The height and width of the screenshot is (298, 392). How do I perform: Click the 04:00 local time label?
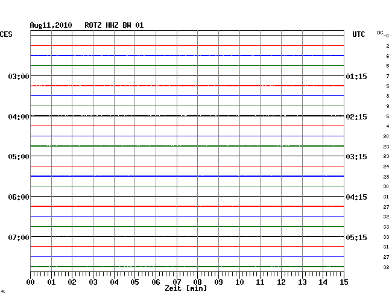19,117
